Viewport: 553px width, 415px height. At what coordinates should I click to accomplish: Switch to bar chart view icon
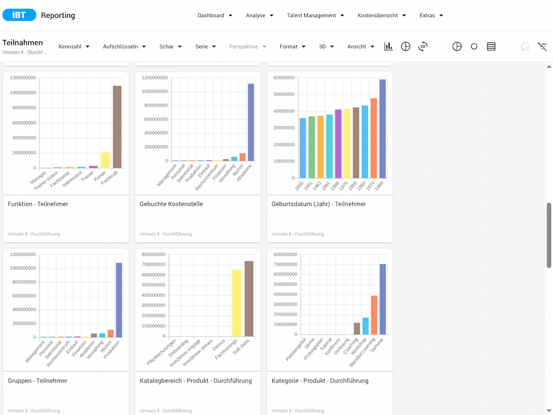click(x=388, y=46)
